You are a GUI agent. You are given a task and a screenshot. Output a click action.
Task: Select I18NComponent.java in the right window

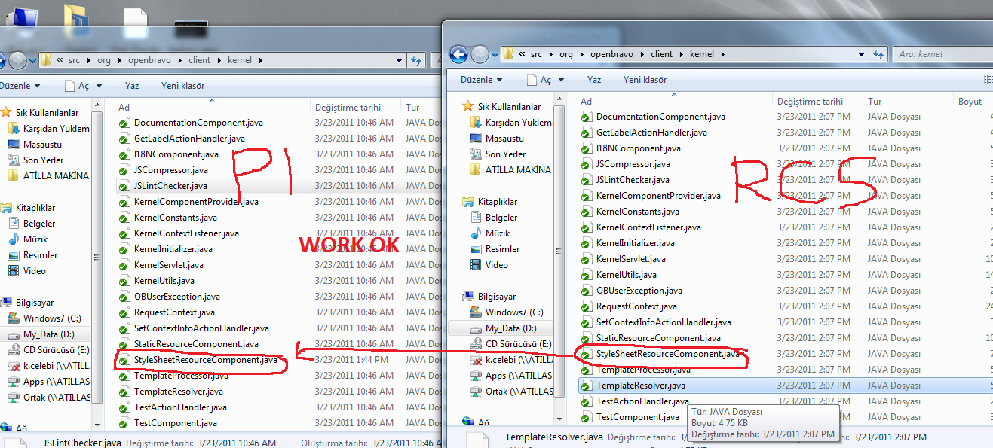(638, 148)
